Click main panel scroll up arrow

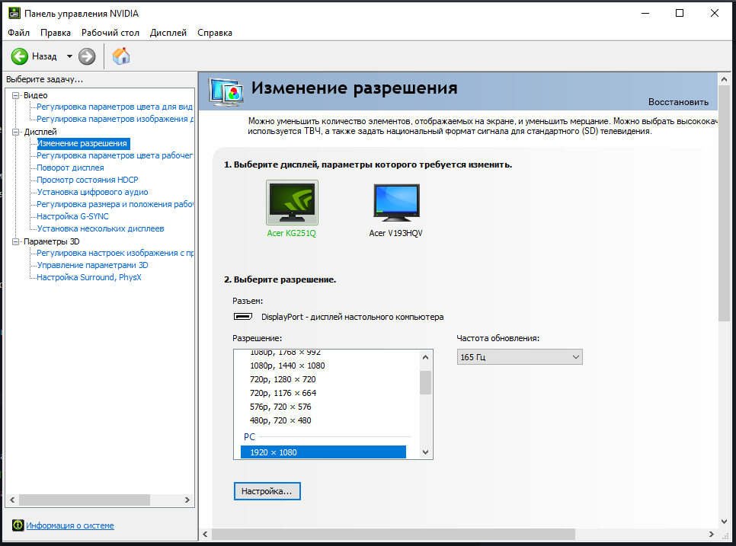point(724,79)
